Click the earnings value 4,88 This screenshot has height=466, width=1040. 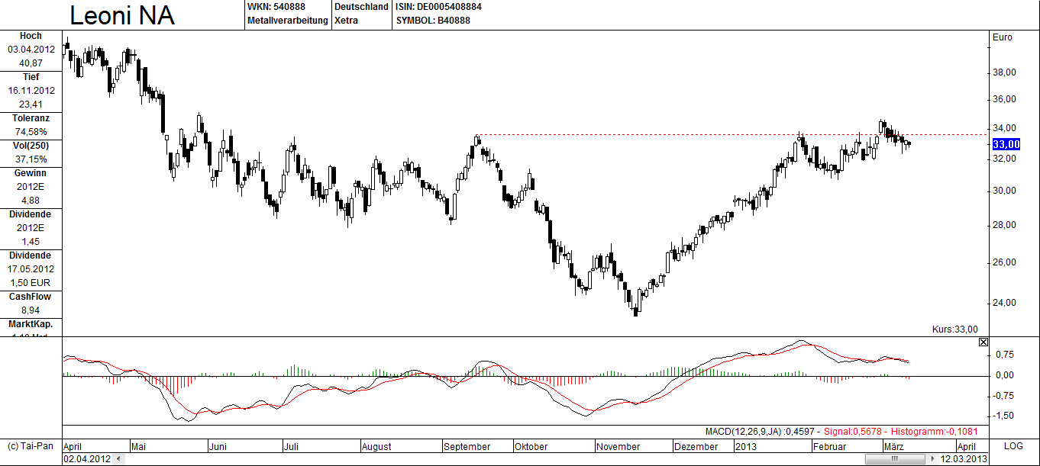point(31,201)
